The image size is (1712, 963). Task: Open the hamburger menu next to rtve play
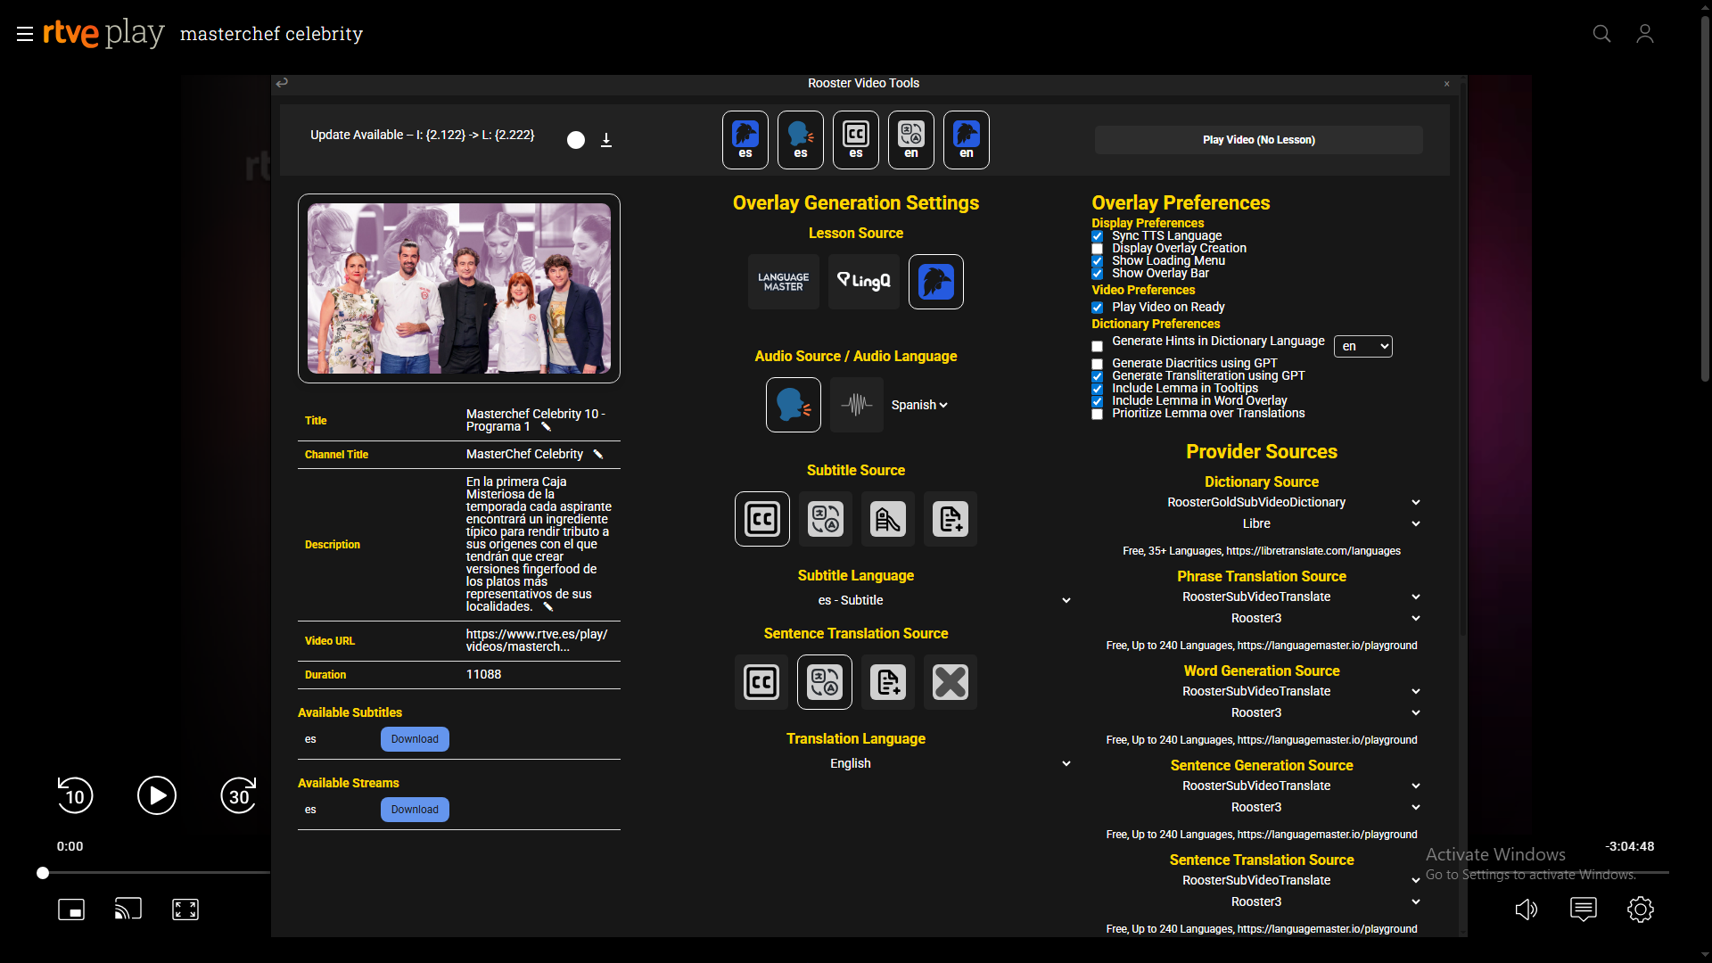click(x=24, y=34)
